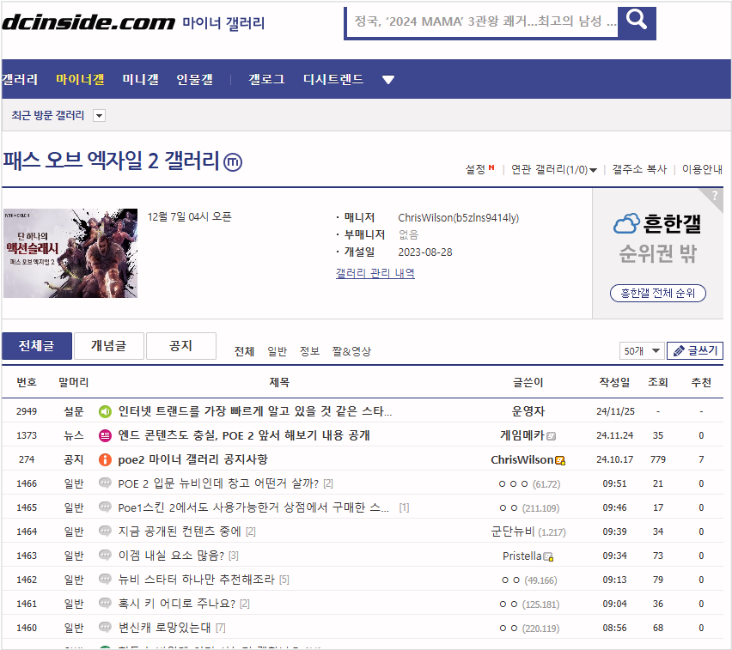Click the 흔한갤 전체 순위 button
Image resolution: width=732 pixels, height=650 pixels.
658,293
